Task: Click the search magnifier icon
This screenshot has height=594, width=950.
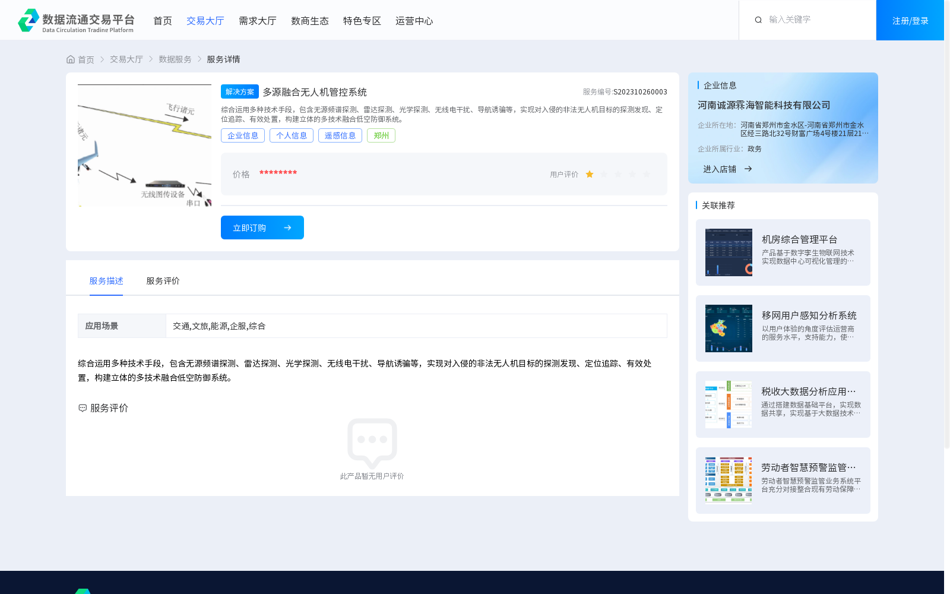Action: click(758, 20)
